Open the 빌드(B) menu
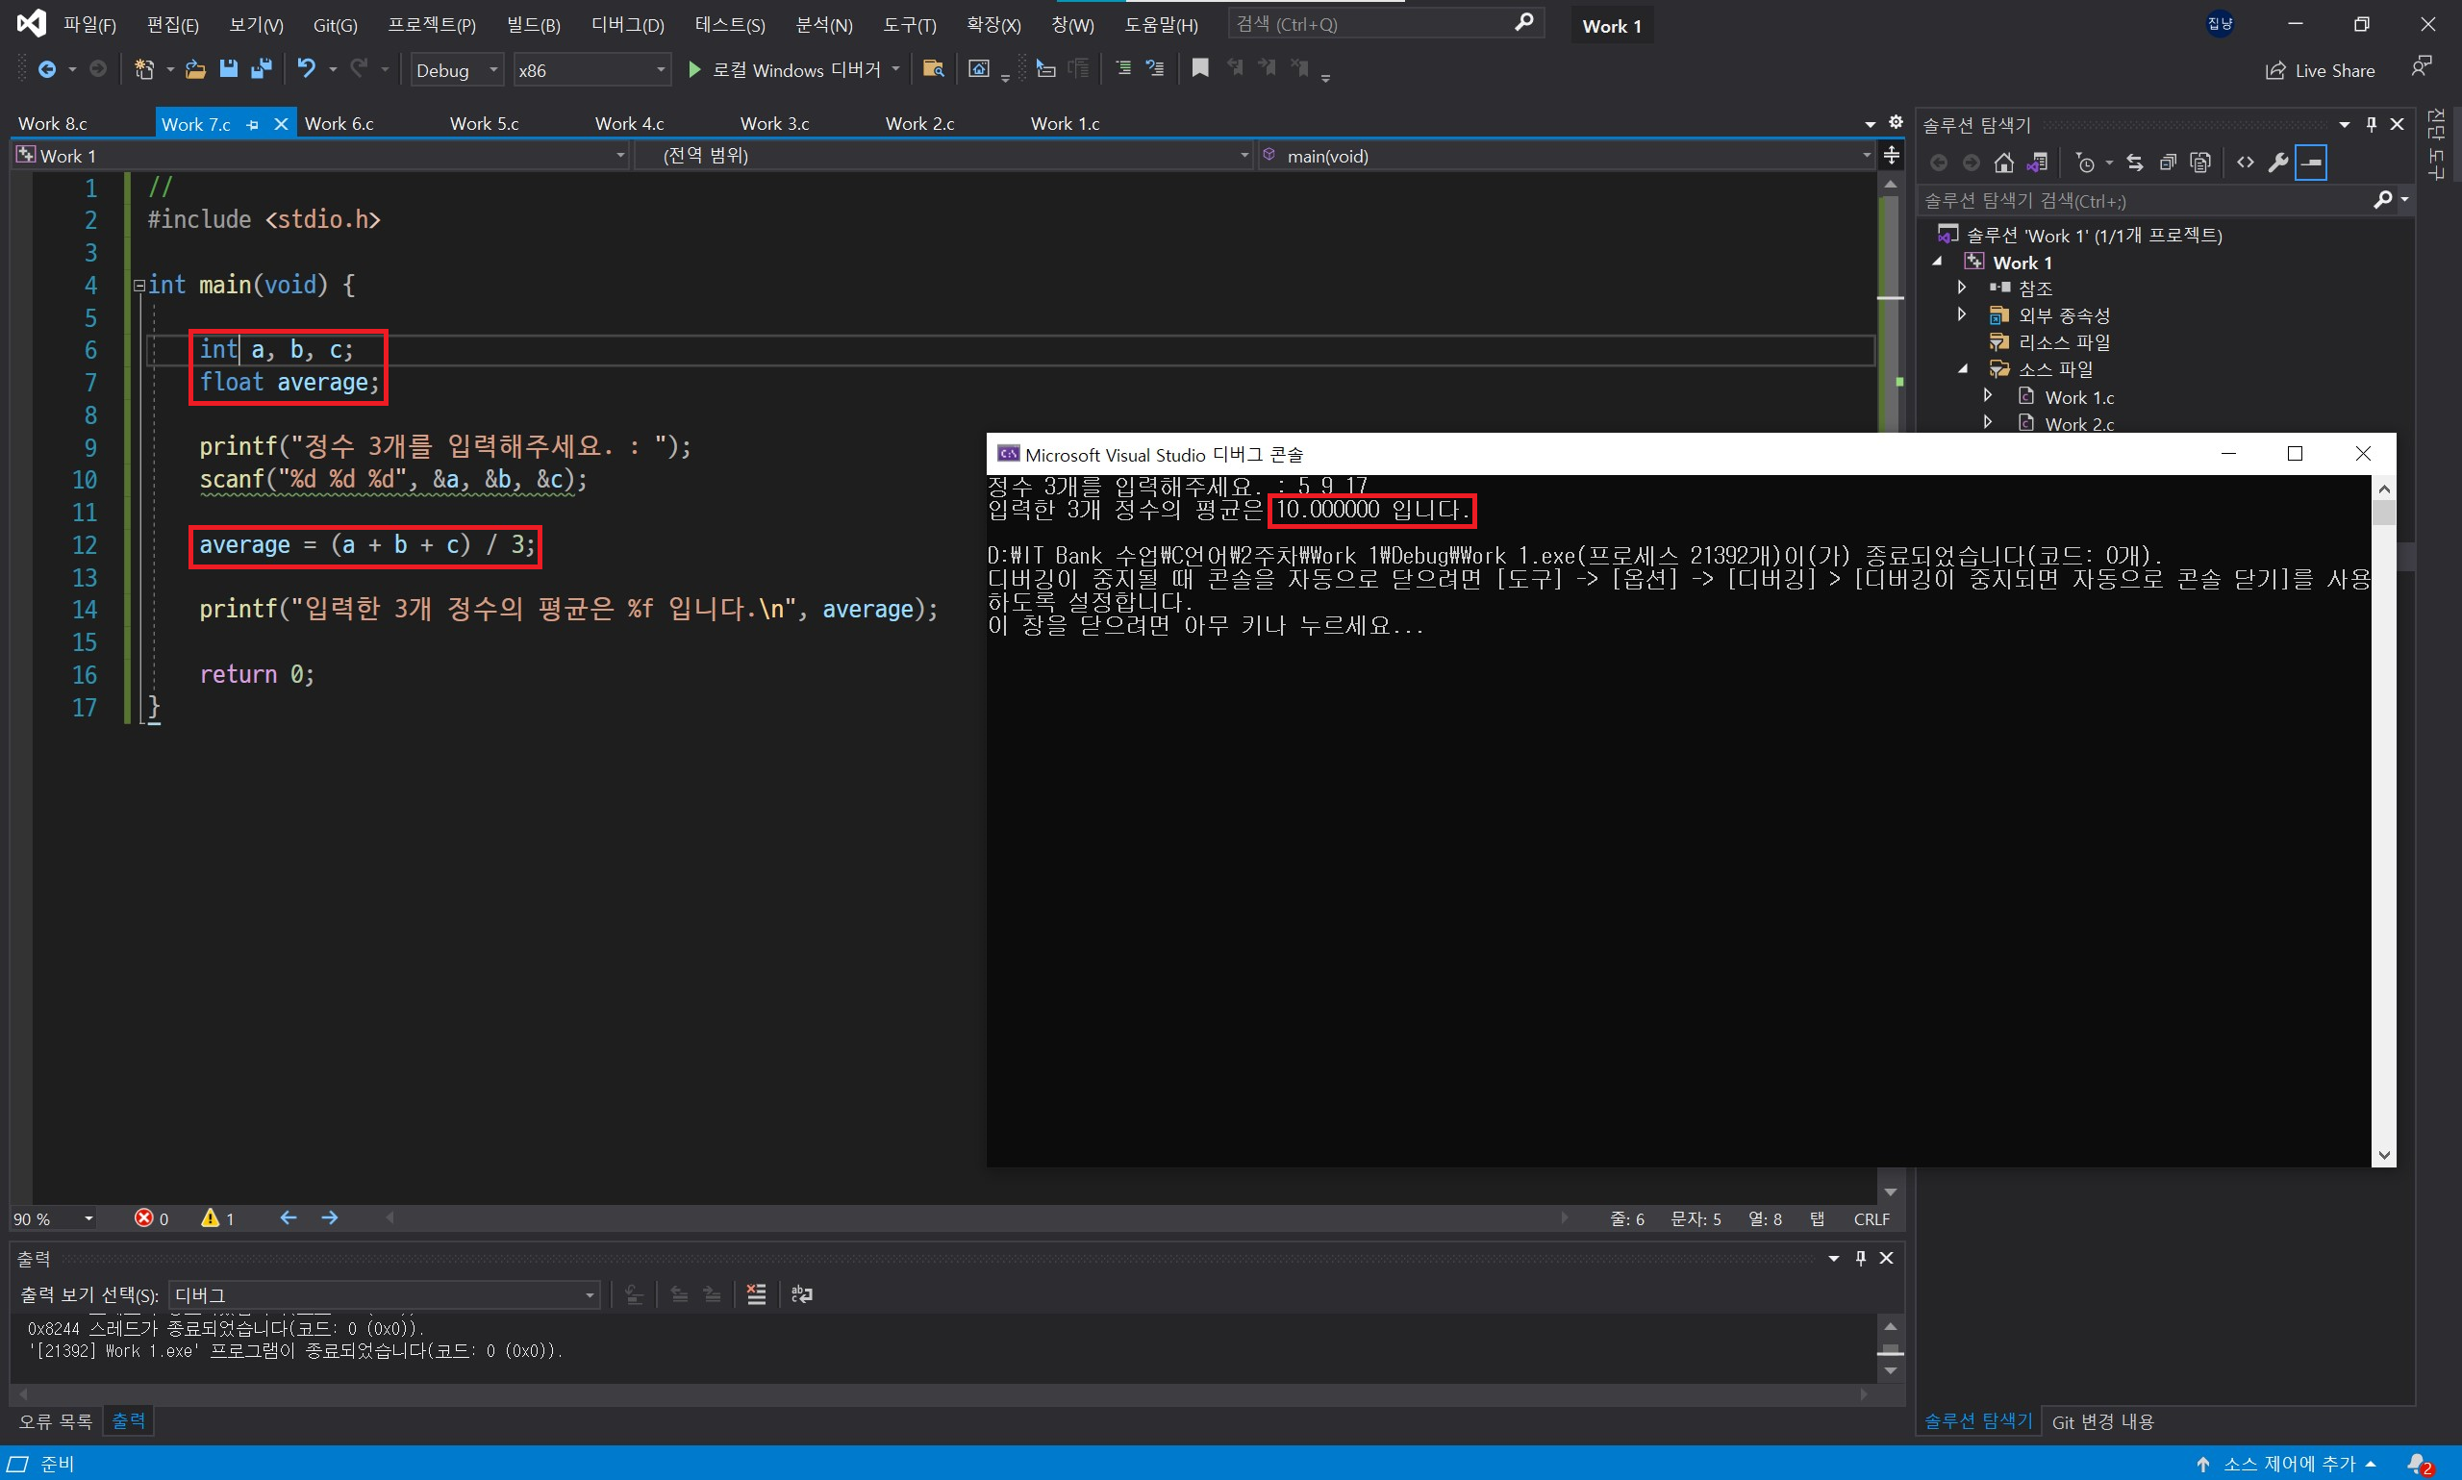Image resolution: width=2462 pixels, height=1480 pixels. point(533,25)
